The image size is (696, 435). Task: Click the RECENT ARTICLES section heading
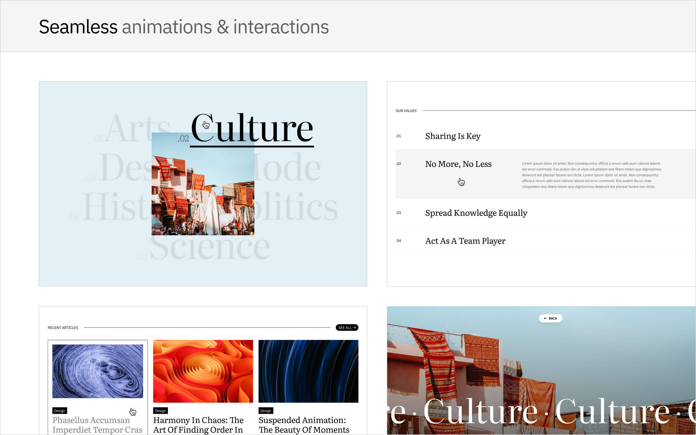[63, 327]
